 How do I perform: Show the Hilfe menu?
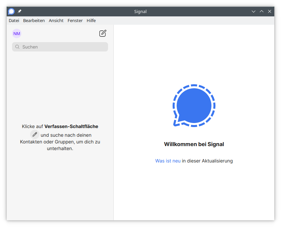click(x=91, y=20)
